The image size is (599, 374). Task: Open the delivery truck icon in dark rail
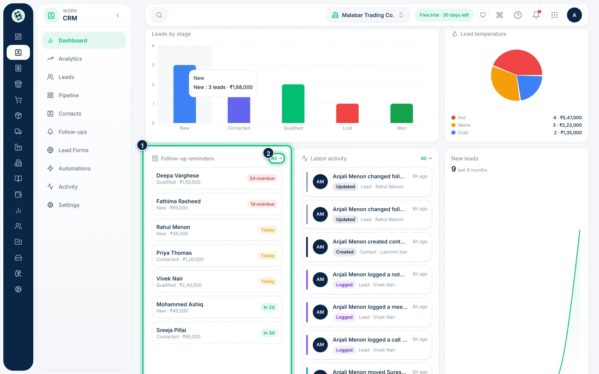(x=18, y=131)
